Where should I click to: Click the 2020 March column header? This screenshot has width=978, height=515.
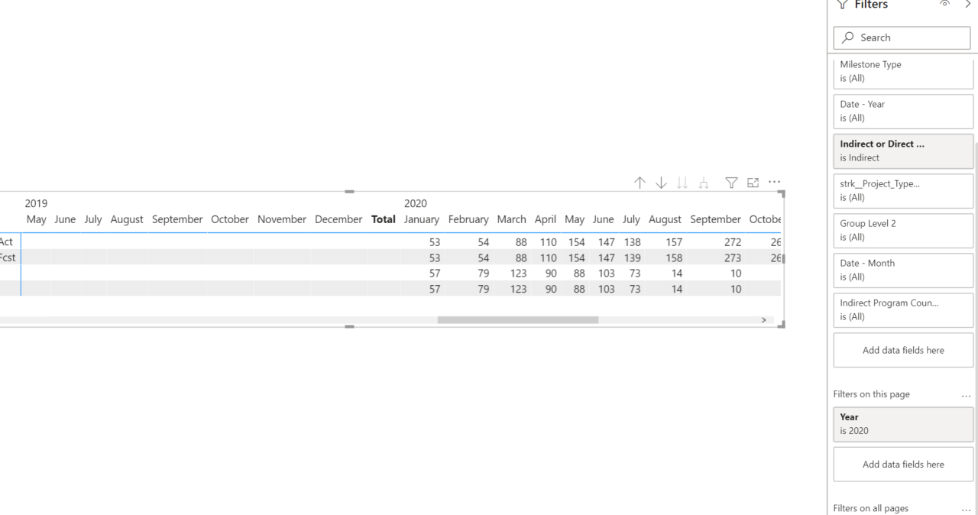[x=512, y=219]
